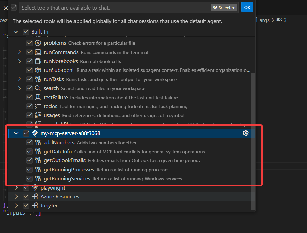Click the runSubagent agents icon

pos(38,70)
